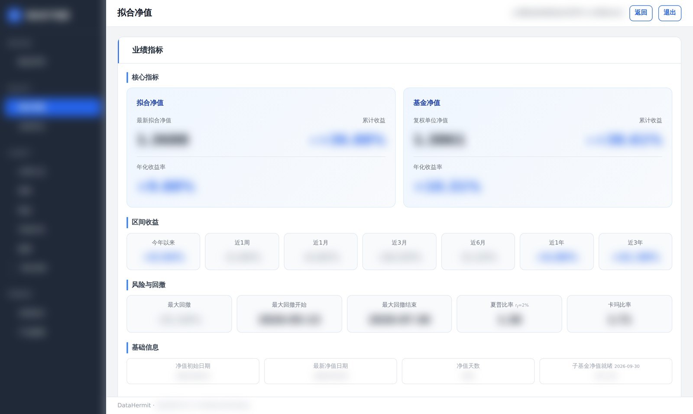Select the 今年以来 return card
Image resolution: width=693 pixels, height=414 pixels.
pos(163,252)
